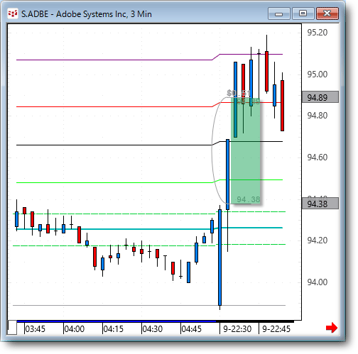Screen dimensions: 358x354
Task: Select the thick teal horizontal line
Action: pyautogui.click(x=114, y=229)
